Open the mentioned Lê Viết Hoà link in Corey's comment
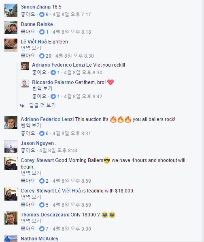The height and width of the screenshot is (242, 204). [68, 191]
